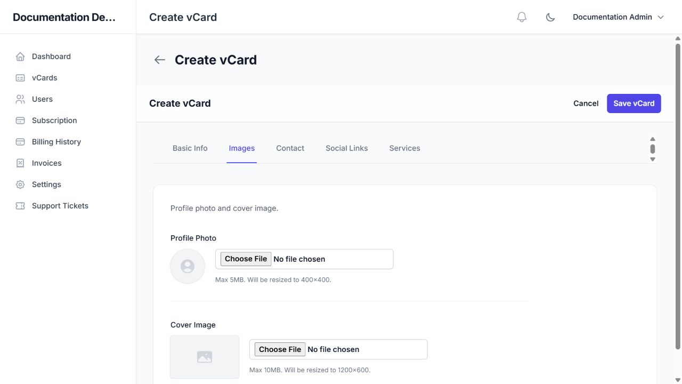Click 'Max 10MB. Will be resized to 1200×600.' text
This screenshot has width=682, height=384.
tap(310, 370)
